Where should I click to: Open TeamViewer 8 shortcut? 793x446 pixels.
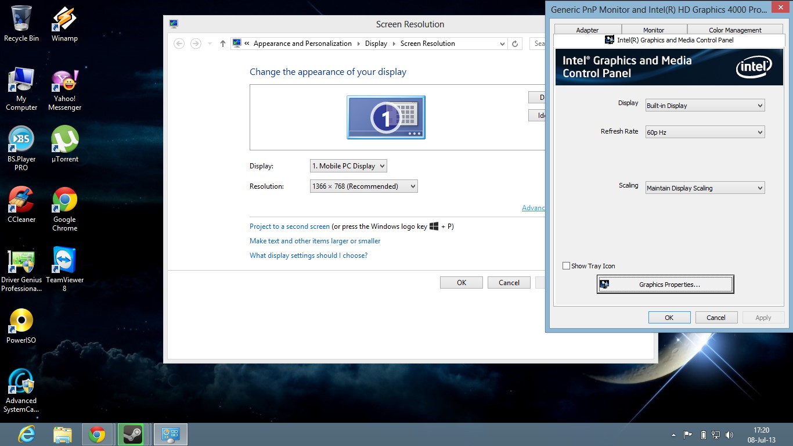coord(64,261)
